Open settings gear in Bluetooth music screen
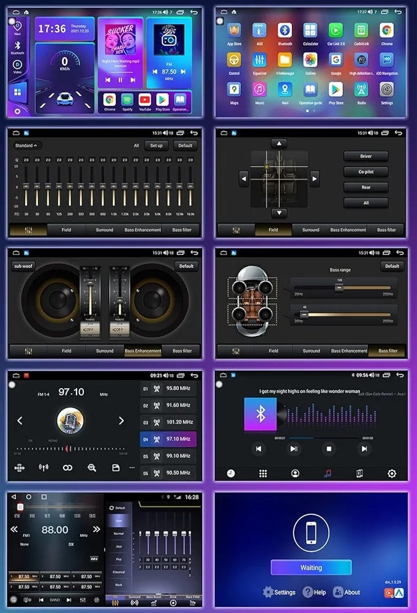This screenshot has width=417, height=613. coord(392,473)
